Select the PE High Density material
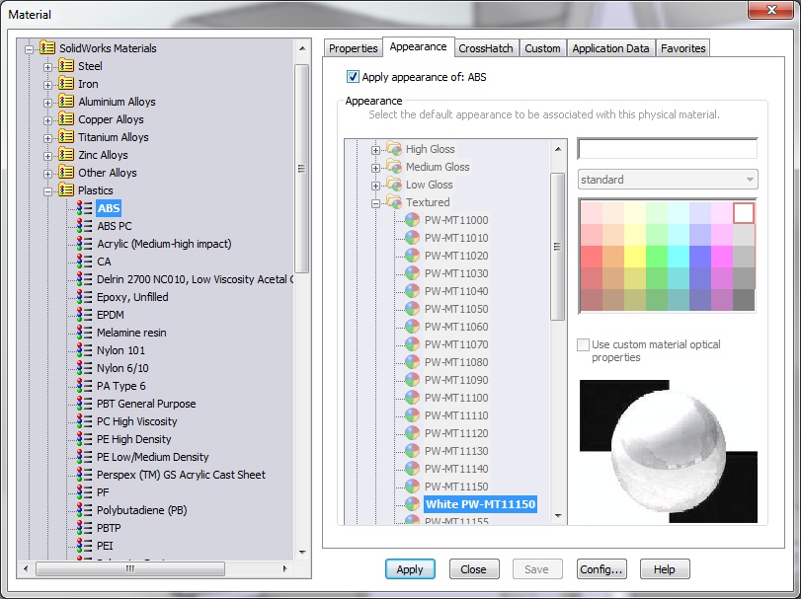The width and height of the screenshot is (801, 599). [x=134, y=439]
